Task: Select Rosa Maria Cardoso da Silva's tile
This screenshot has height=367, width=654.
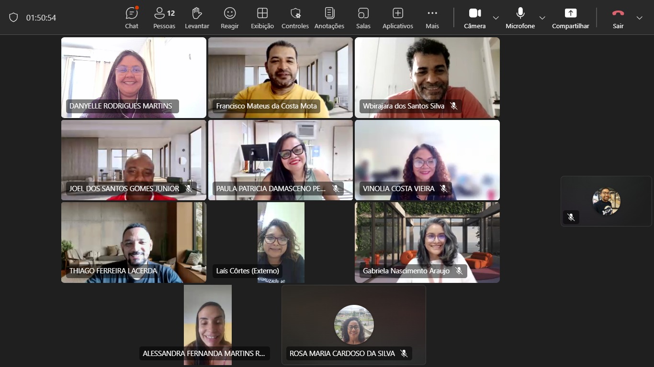Action: pyautogui.click(x=354, y=325)
